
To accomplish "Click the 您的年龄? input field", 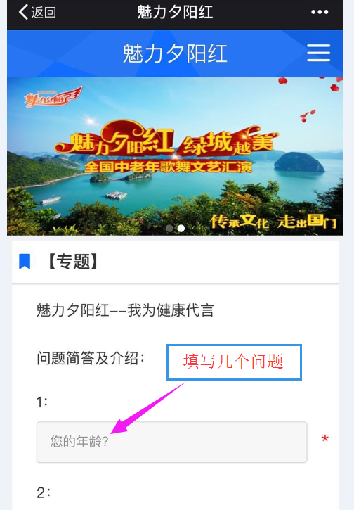I will click(x=172, y=442).
